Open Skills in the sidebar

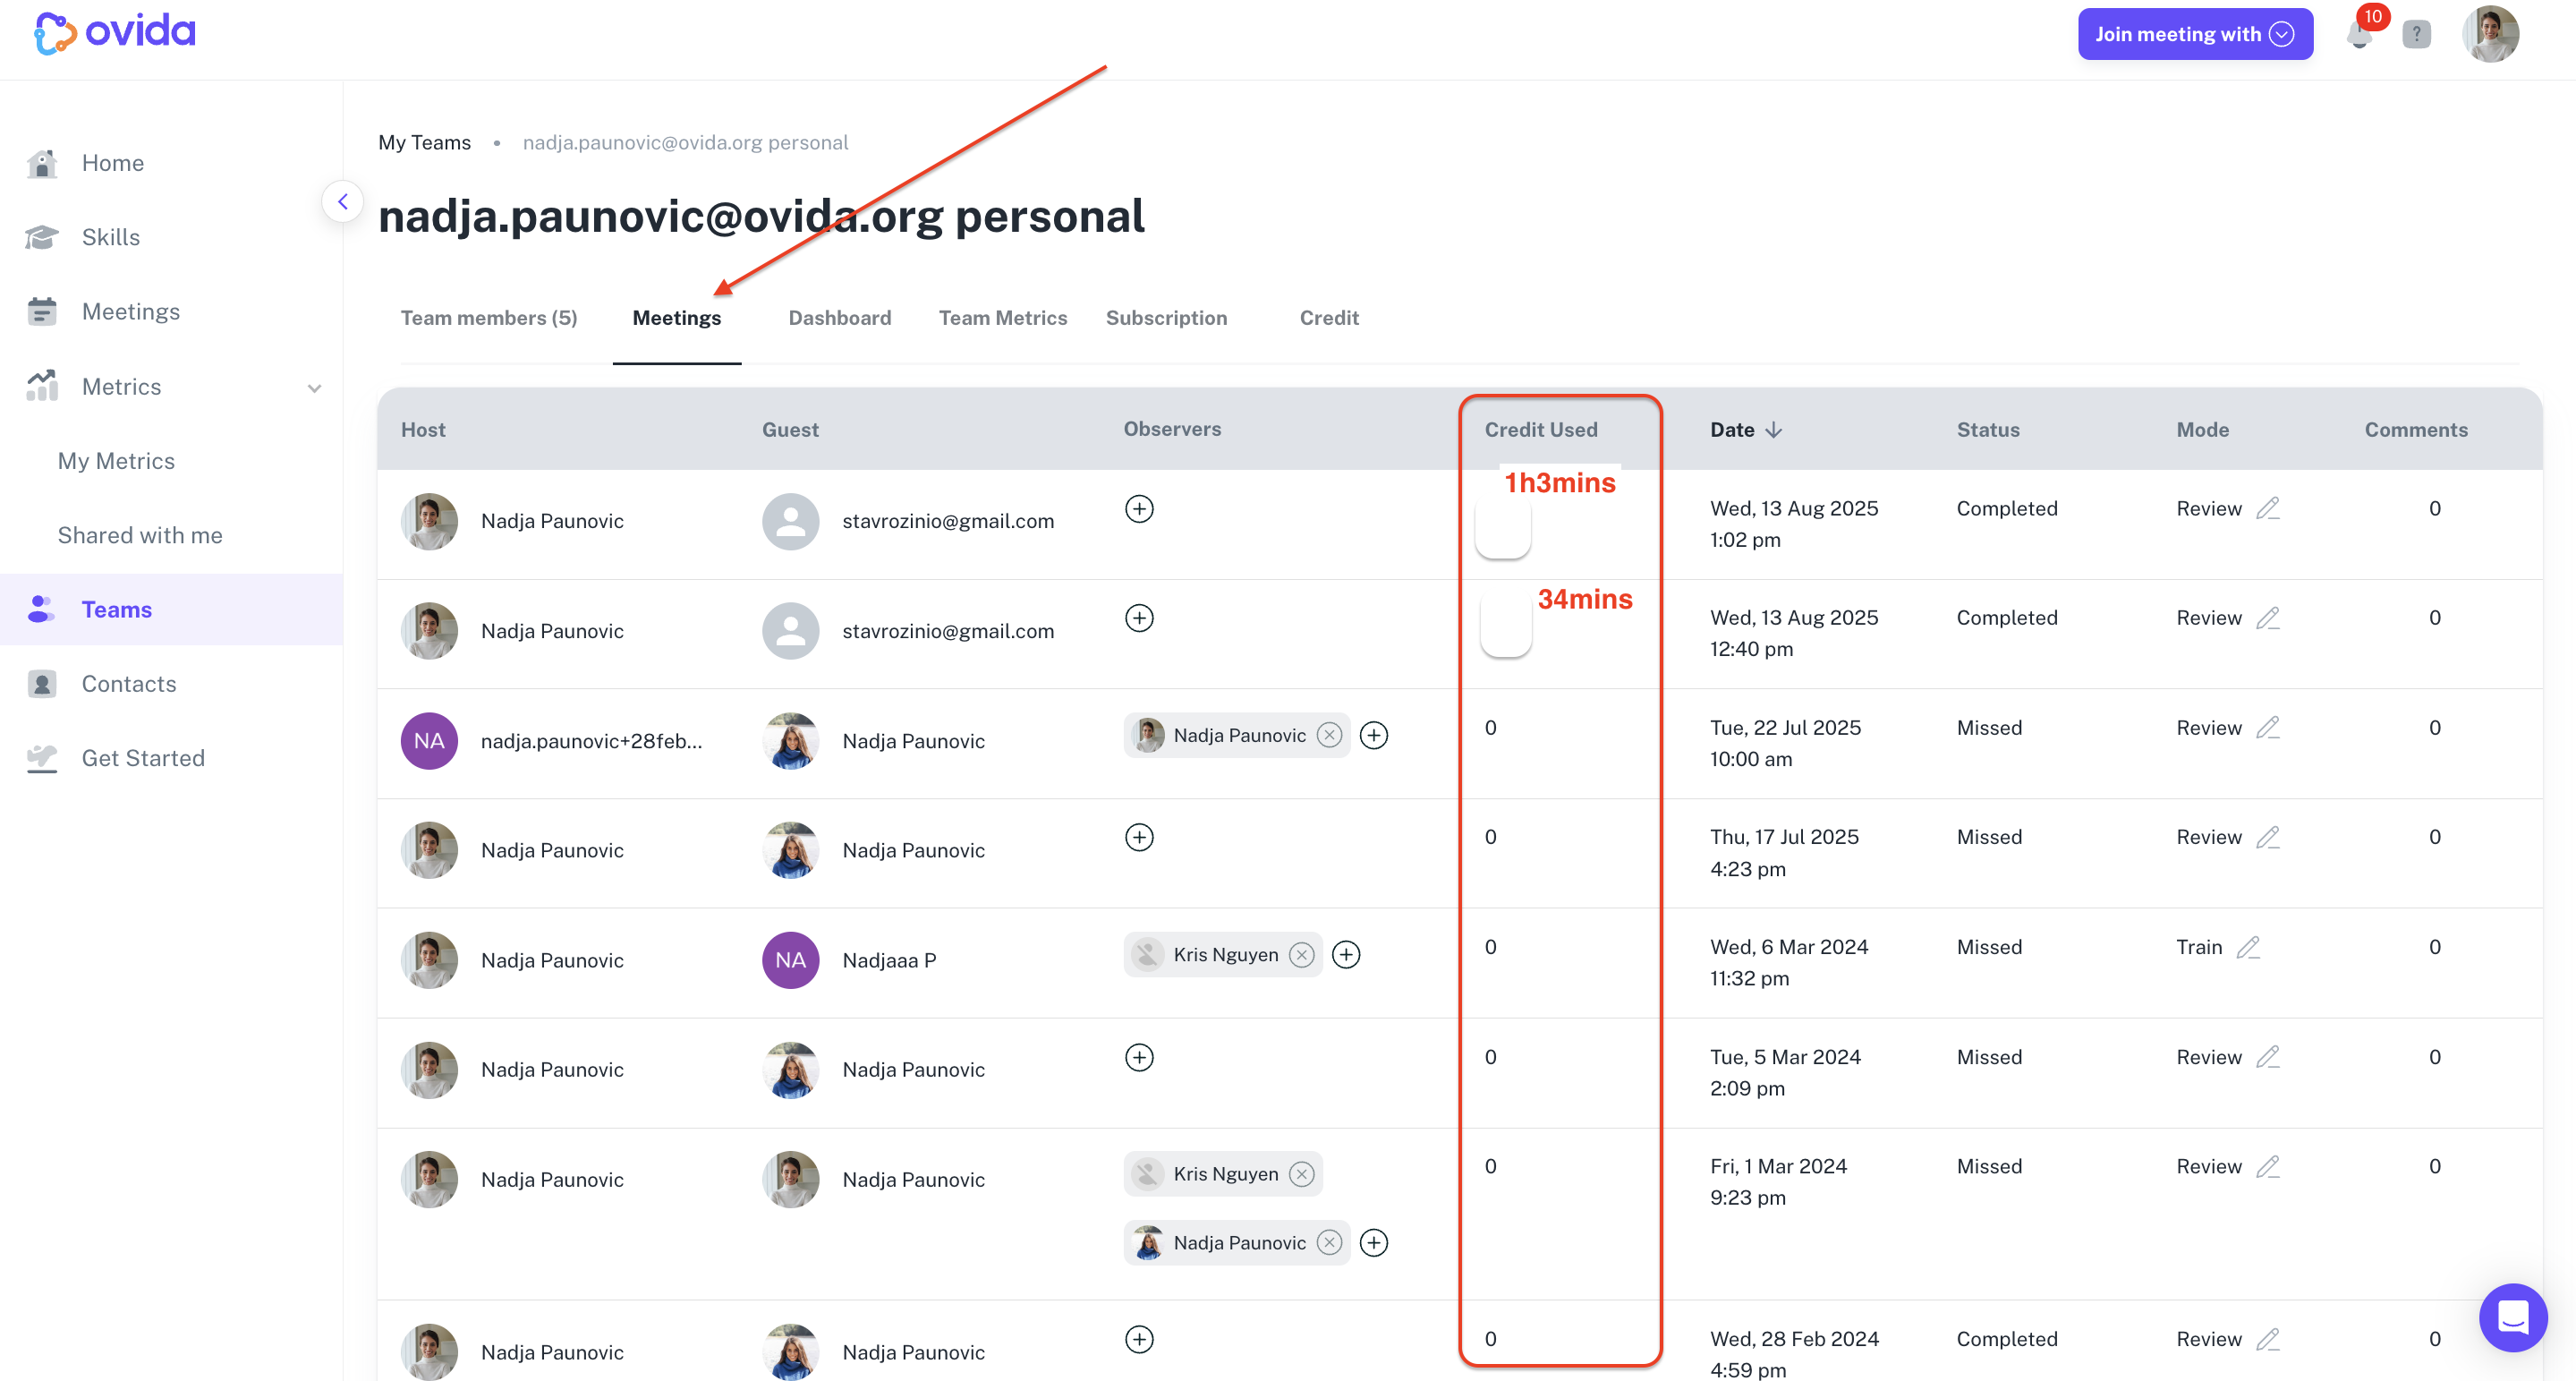[110, 237]
